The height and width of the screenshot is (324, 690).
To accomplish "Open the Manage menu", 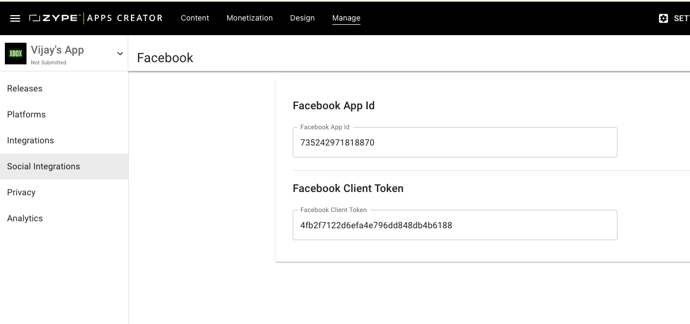I will [x=346, y=18].
